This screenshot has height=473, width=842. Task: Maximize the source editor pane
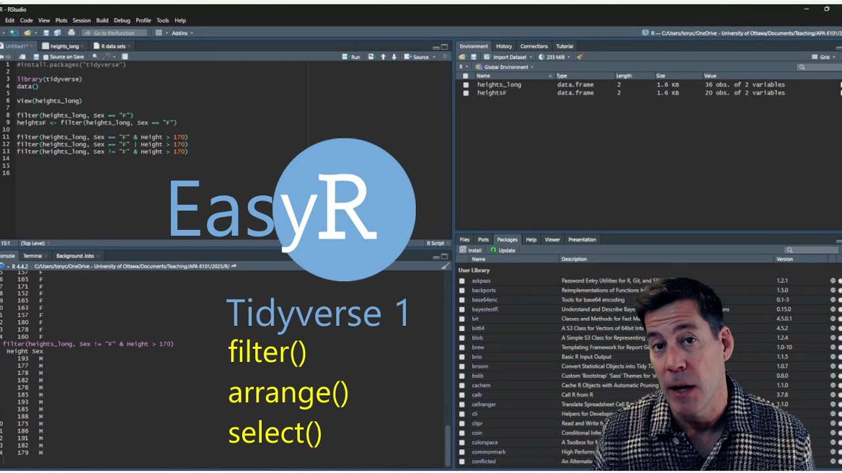(x=445, y=47)
